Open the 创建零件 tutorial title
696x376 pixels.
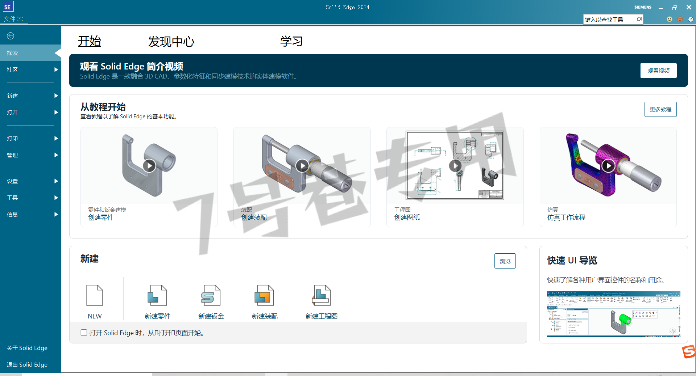point(101,217)
